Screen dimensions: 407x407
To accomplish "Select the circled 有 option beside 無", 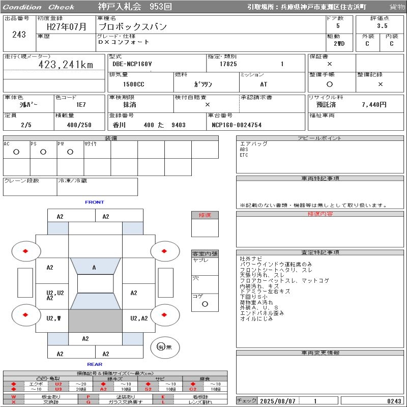I will 161,346.
